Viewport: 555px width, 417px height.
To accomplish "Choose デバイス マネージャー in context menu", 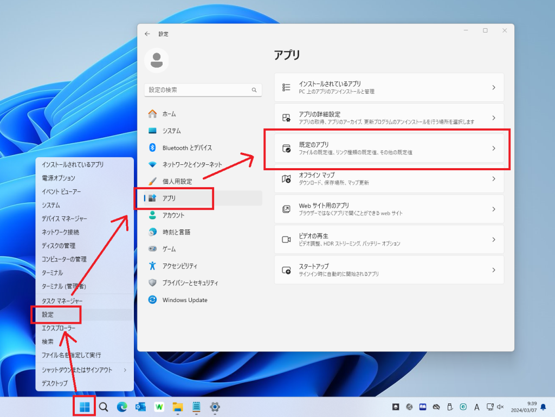I will 85,219.
